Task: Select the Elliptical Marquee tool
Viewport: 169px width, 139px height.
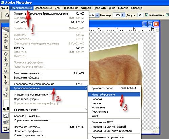Action: point(6,36)
